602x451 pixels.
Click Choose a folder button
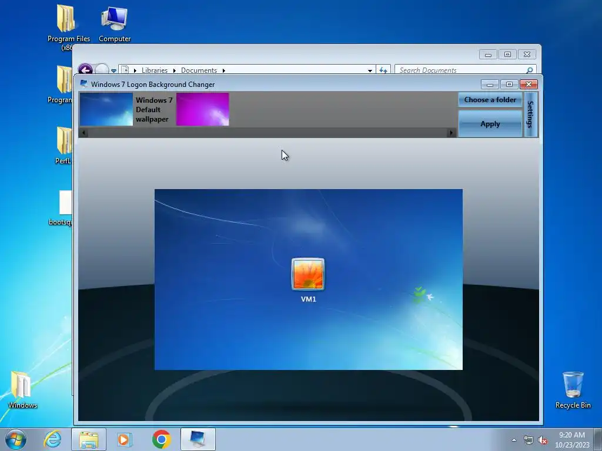tap(490, 100)
